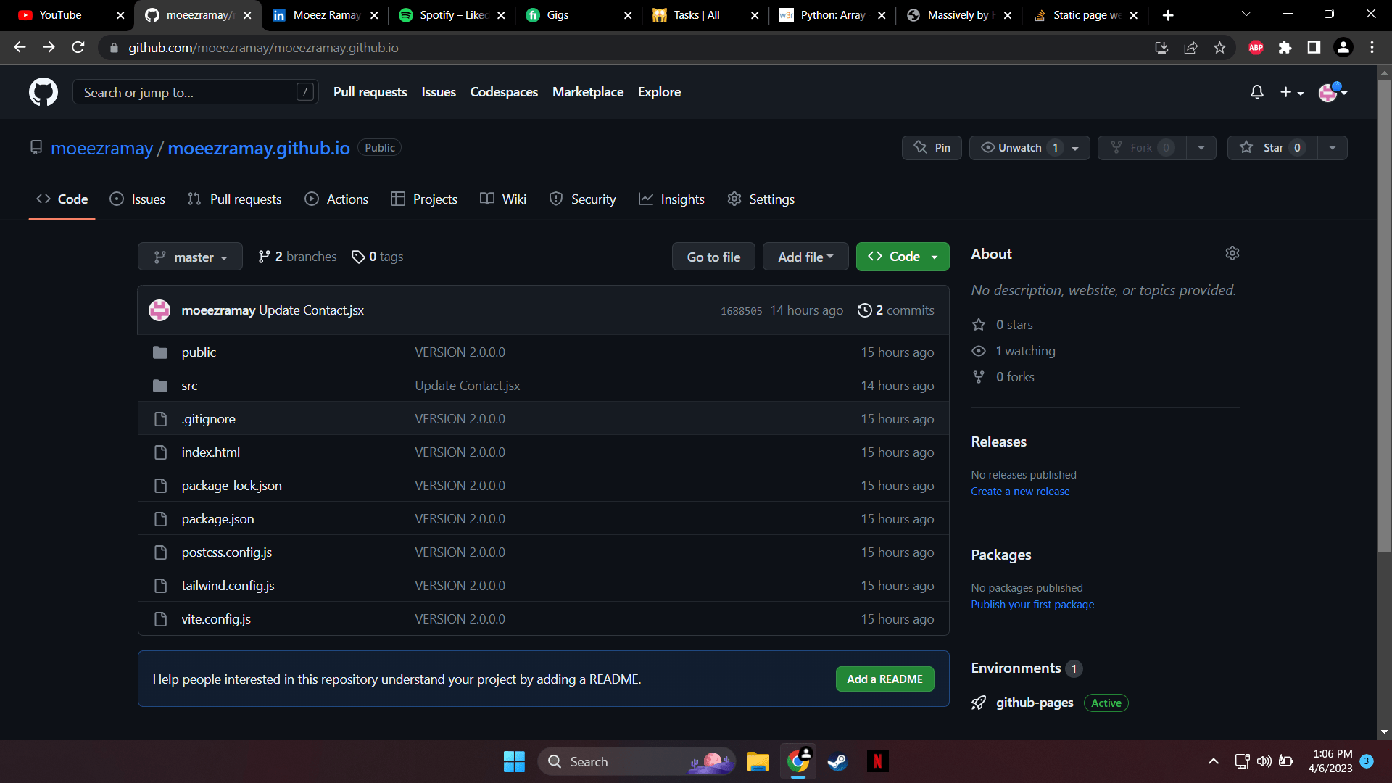
Task: Click the GitHub Octocat logo
Action: 43,92
